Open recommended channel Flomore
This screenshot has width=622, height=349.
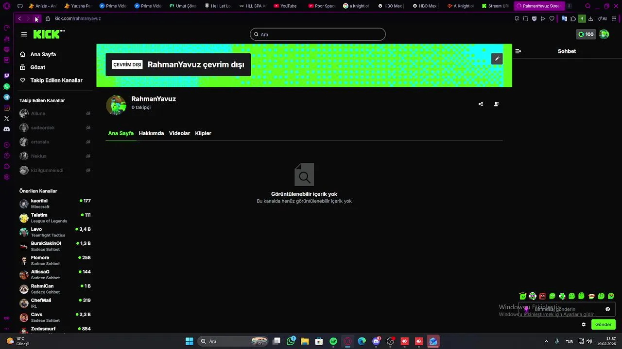[x=55, y=260]
